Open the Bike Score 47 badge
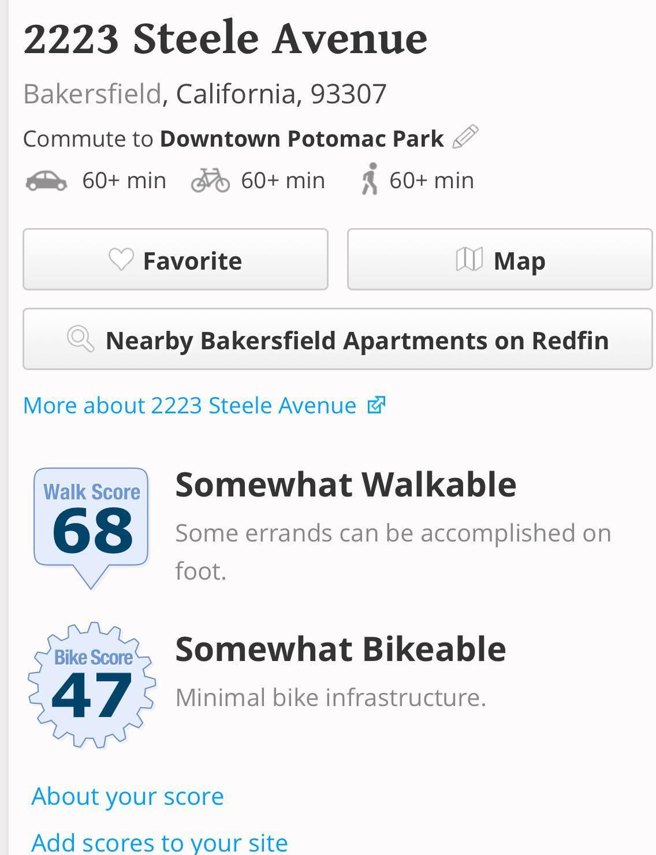 (x=92, y=685)
